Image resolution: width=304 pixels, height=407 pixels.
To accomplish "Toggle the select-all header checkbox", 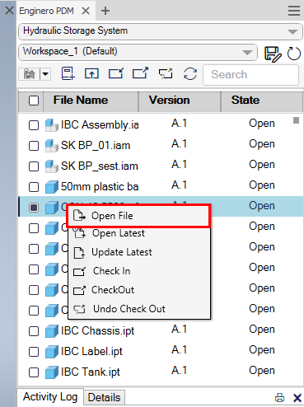I will pos(34,101).
